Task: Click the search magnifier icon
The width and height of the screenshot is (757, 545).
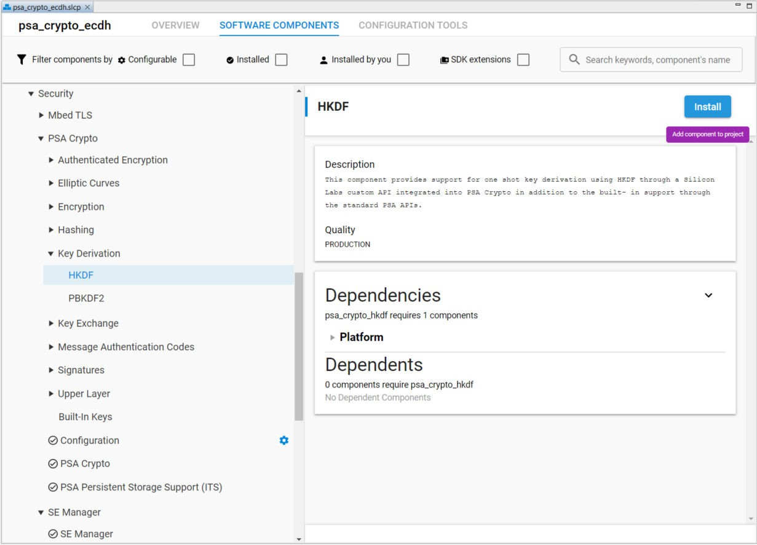Action: tap(574, 59)
